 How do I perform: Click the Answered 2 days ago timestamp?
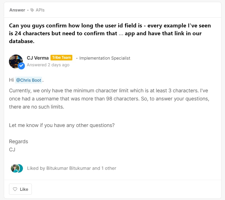tap(48, 65)
